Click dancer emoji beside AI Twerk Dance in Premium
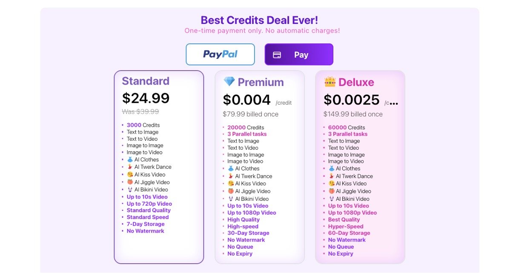Screen dimensions: 522x273 231,176
